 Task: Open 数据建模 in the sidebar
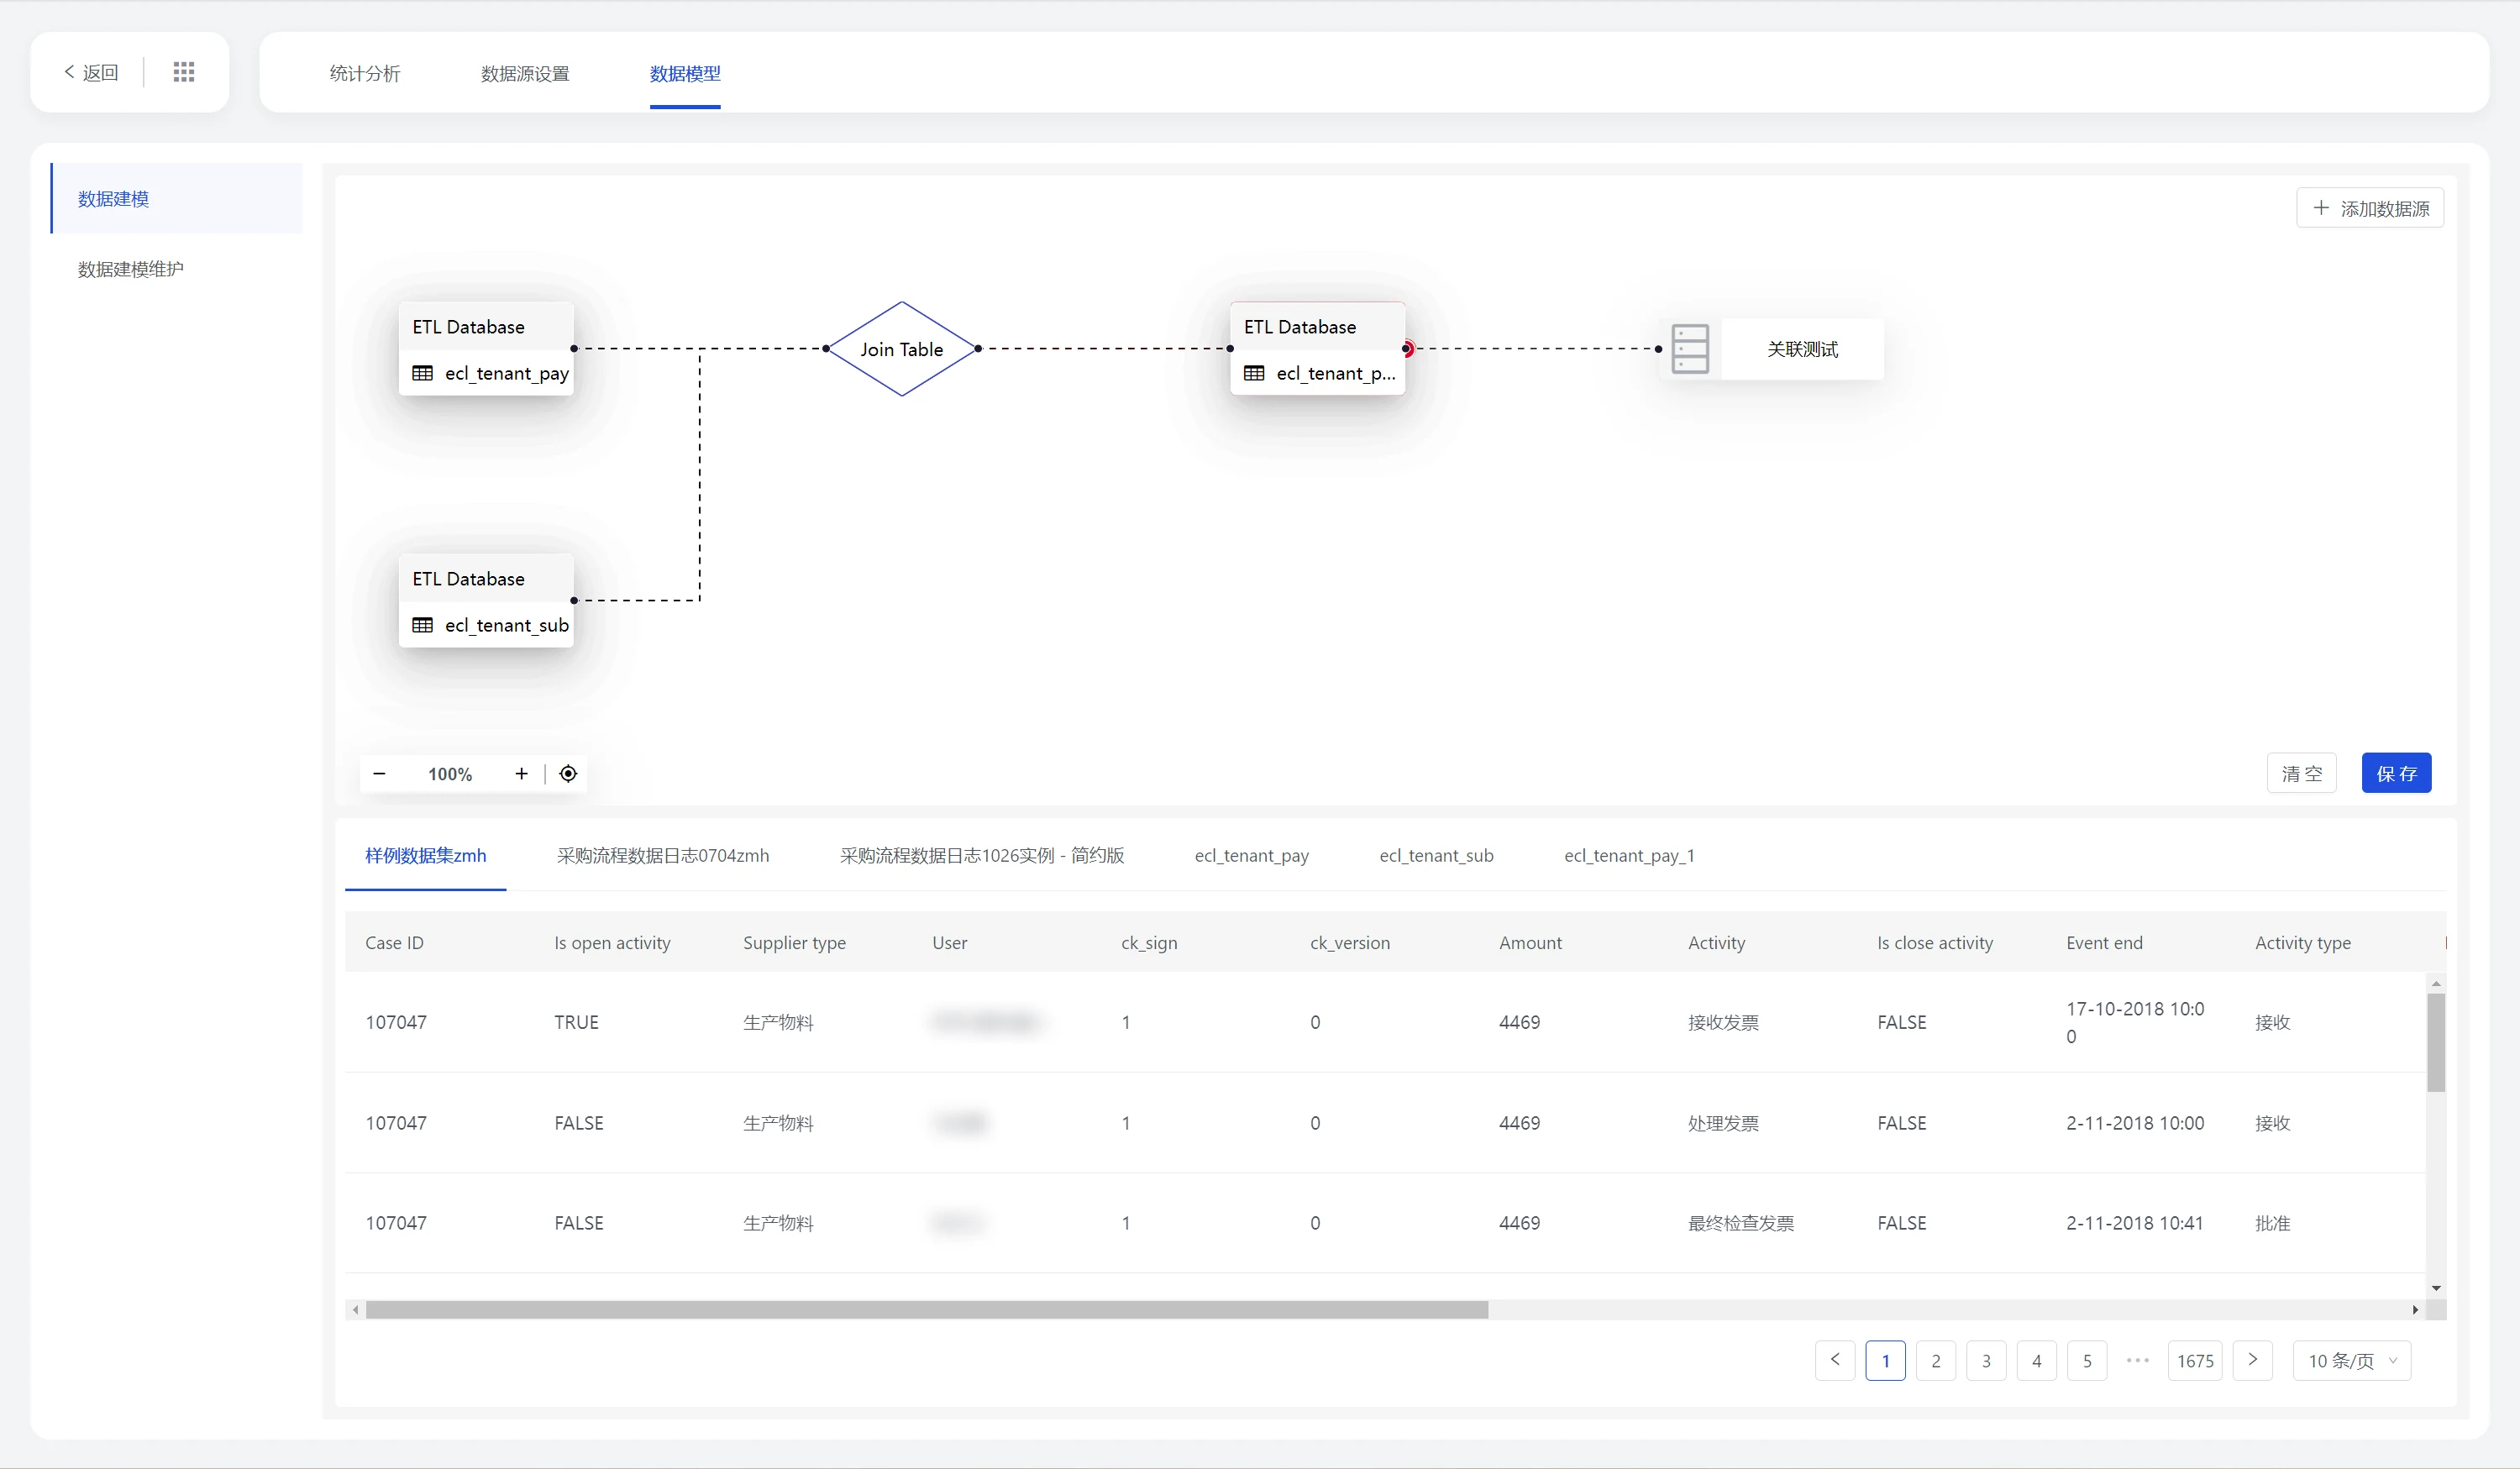click(177, 198)
